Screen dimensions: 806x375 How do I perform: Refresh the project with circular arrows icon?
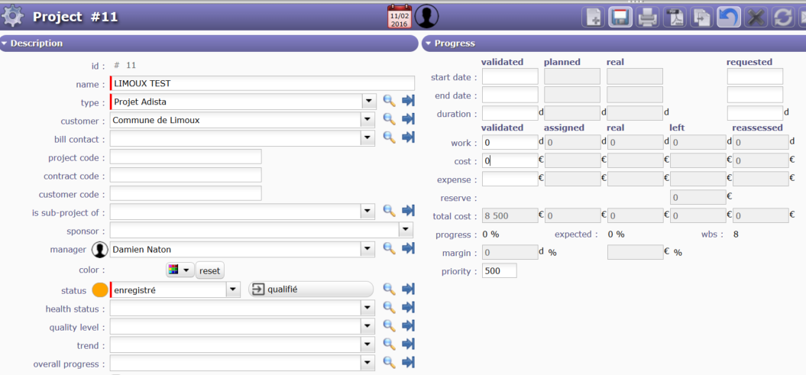pyautogui.click(x=783, y=18)
